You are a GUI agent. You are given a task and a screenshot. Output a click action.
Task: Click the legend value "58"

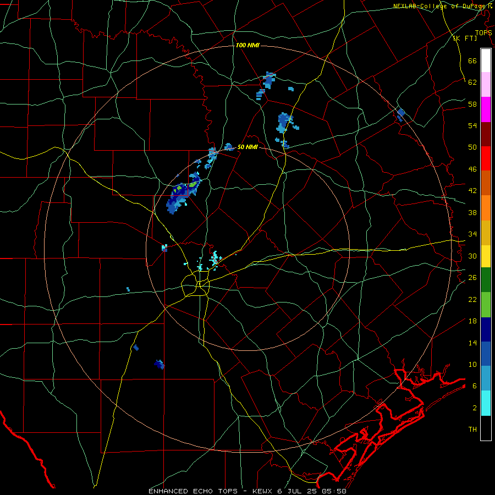click(x=472, y=104)
